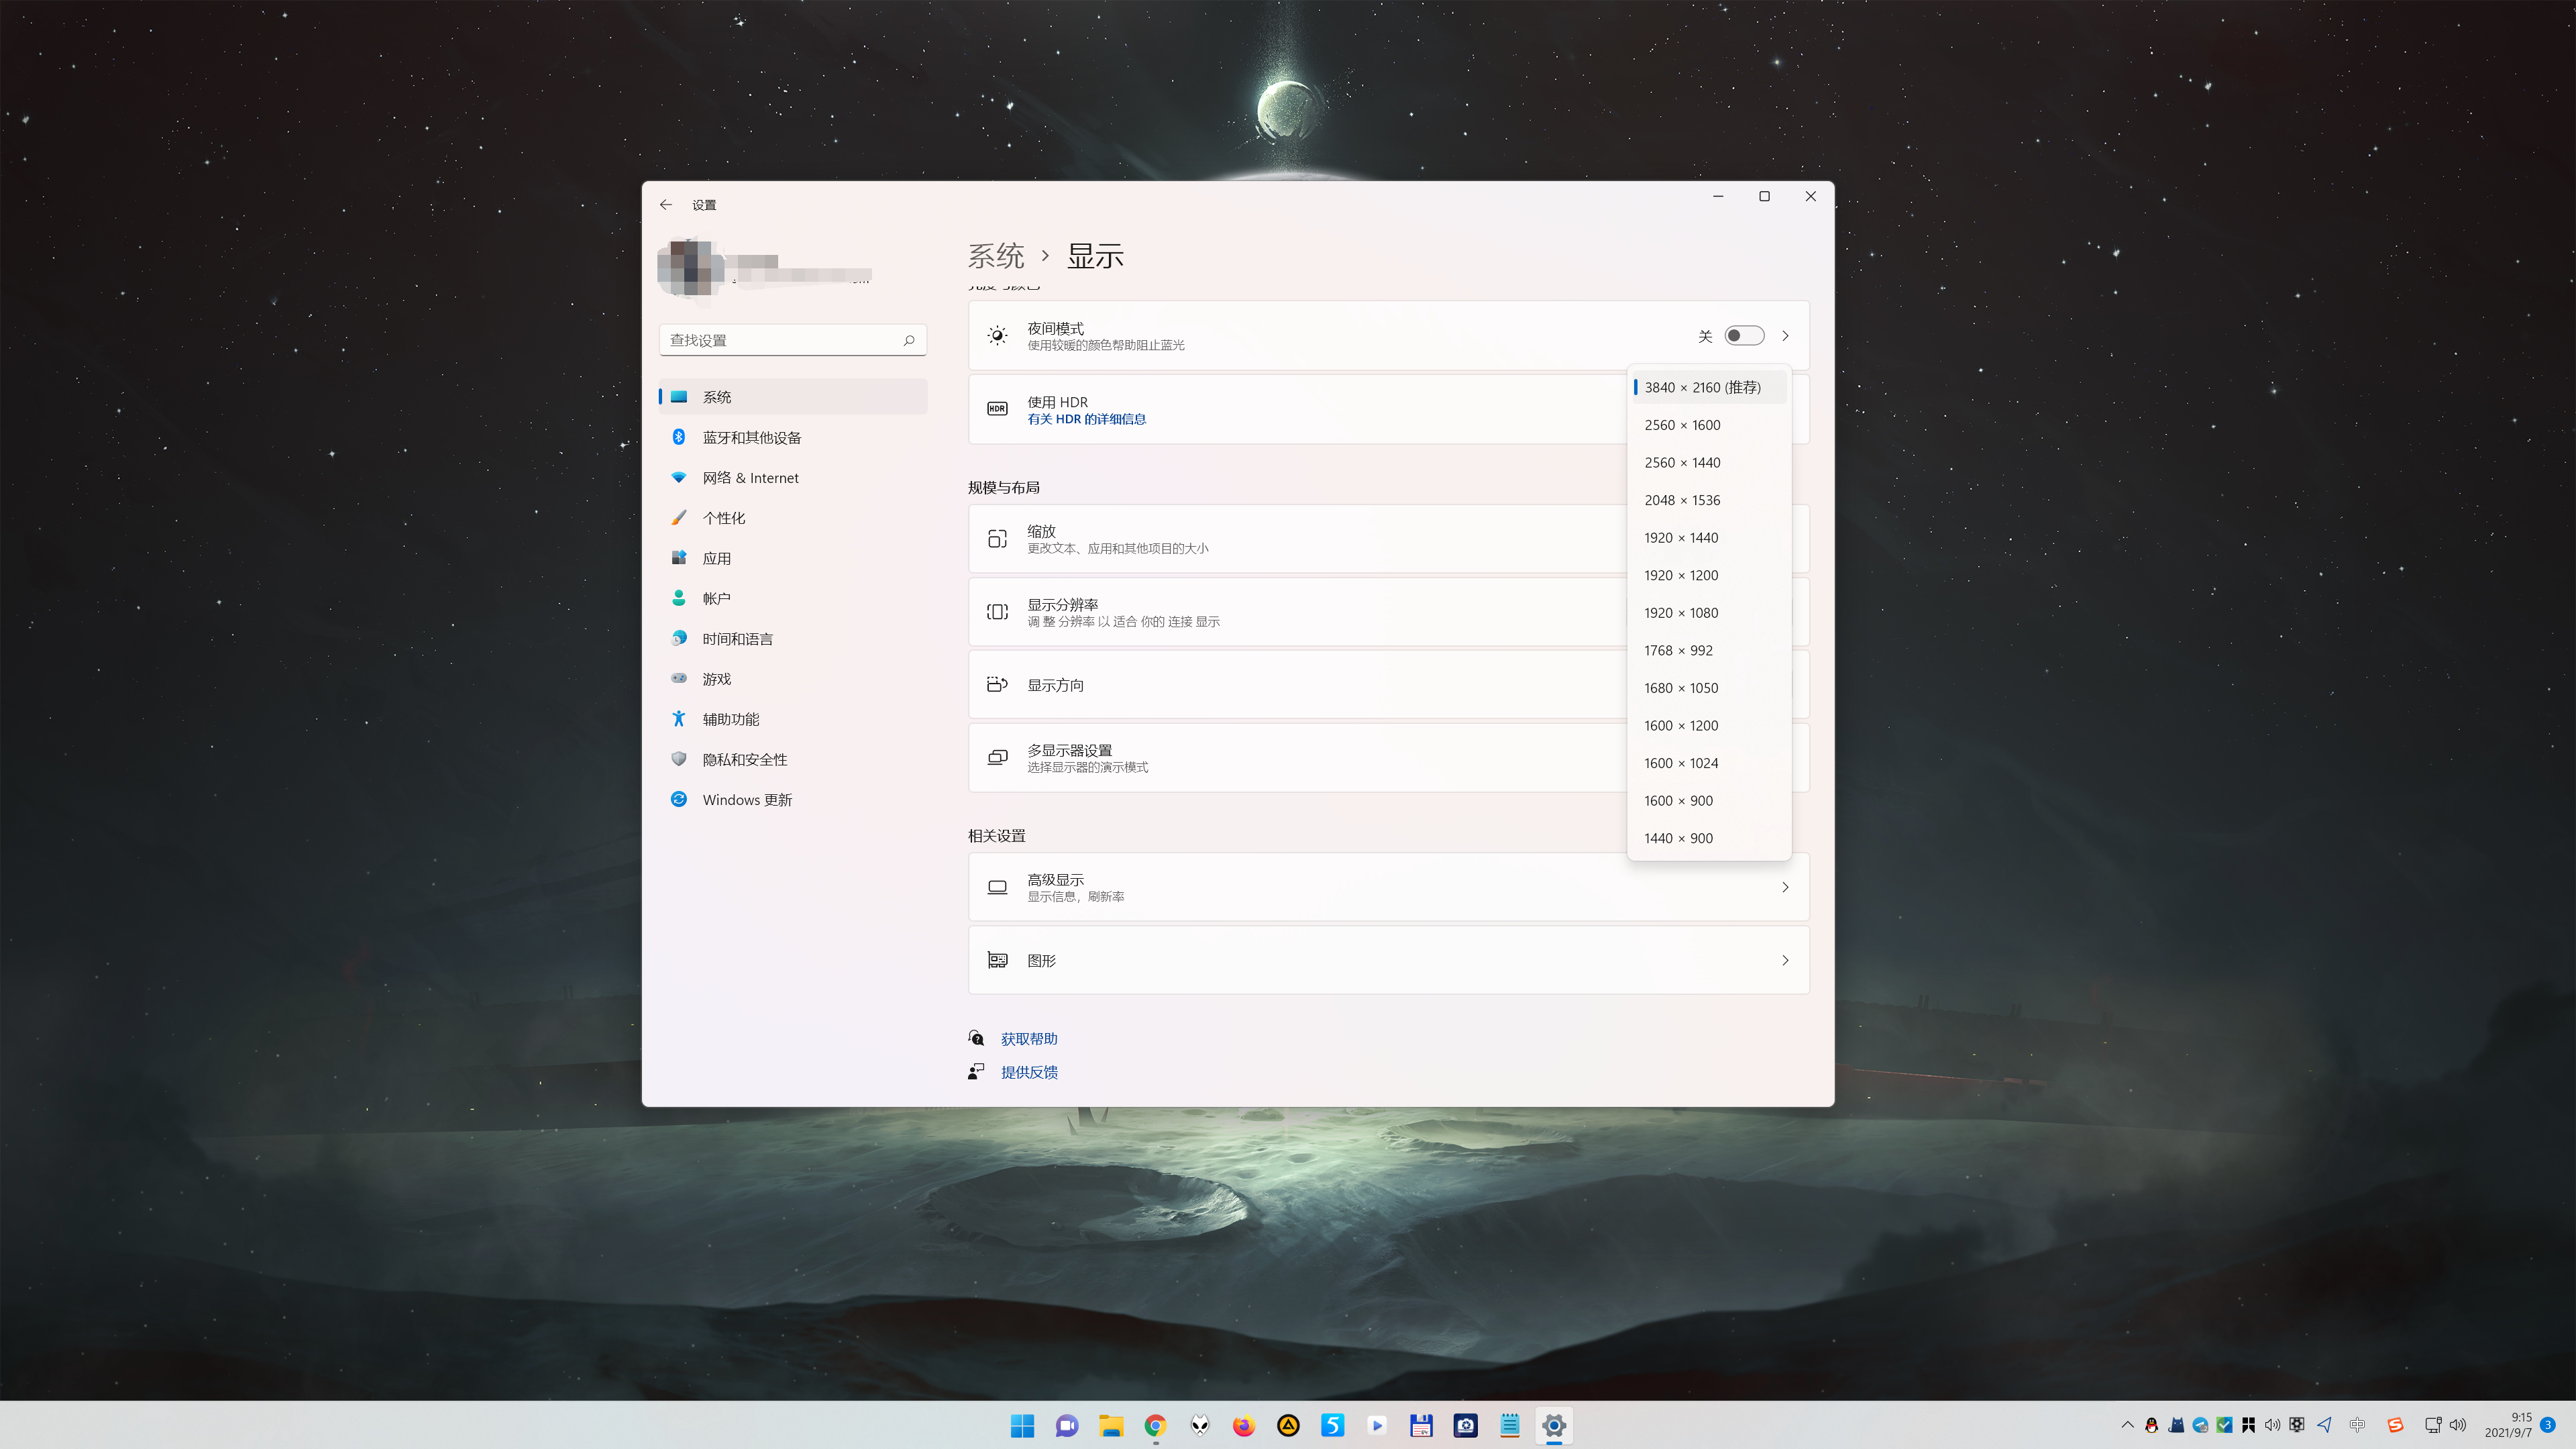
Task: Go to 网络 & Internet settings
Action: [x=750, y=478]
